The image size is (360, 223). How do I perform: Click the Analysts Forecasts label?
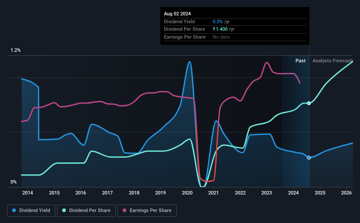pyautogui.click(x=333, y=61)
